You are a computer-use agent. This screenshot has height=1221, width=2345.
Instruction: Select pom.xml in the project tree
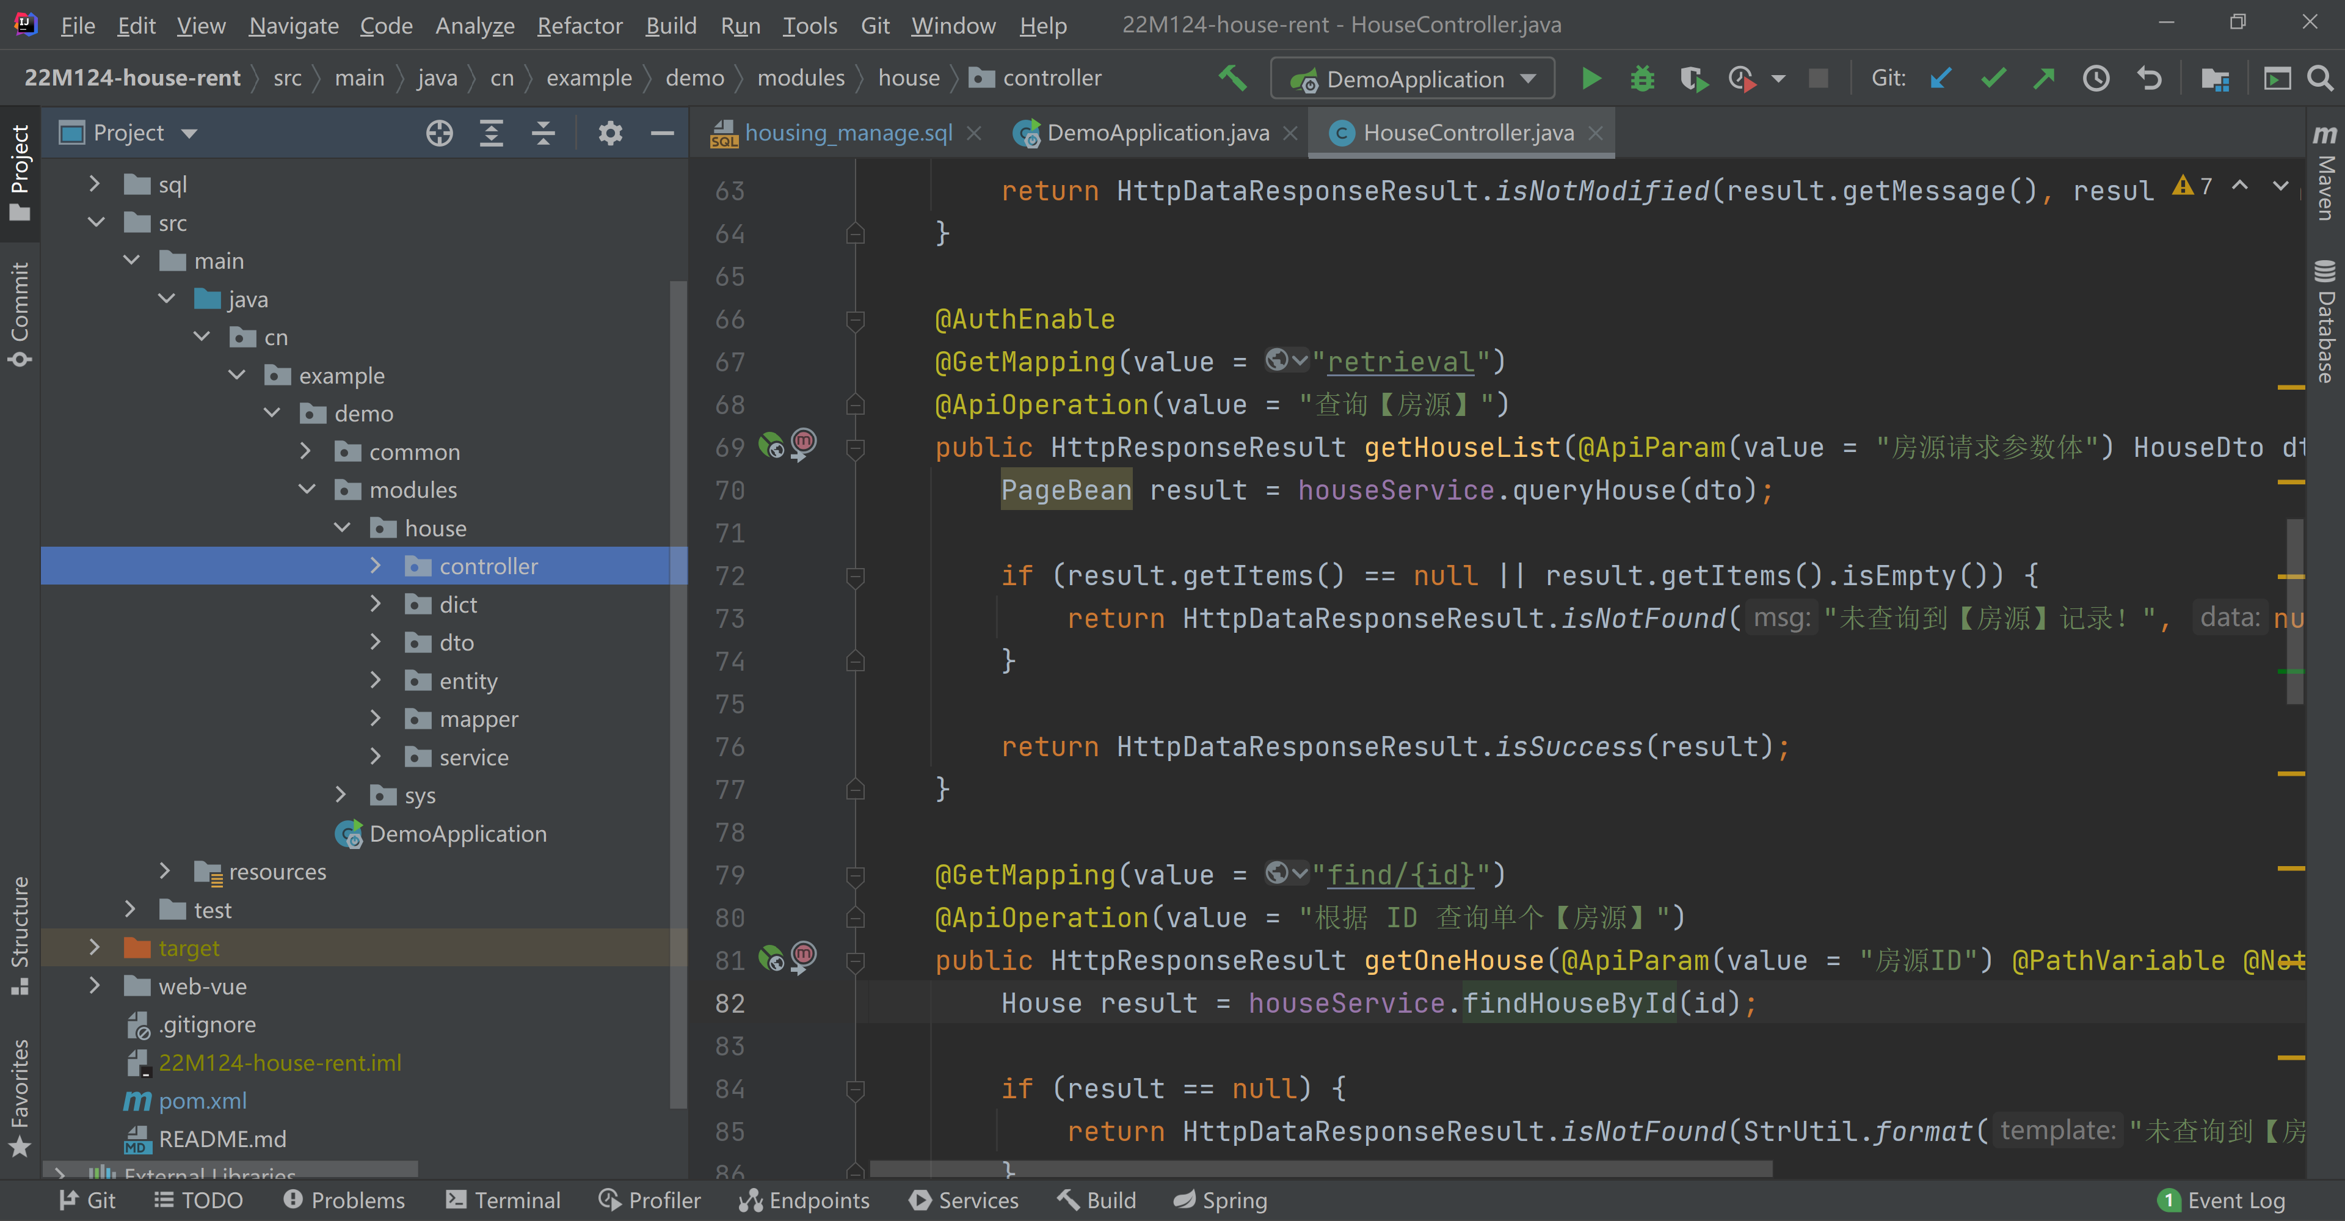pos(202,1100)
